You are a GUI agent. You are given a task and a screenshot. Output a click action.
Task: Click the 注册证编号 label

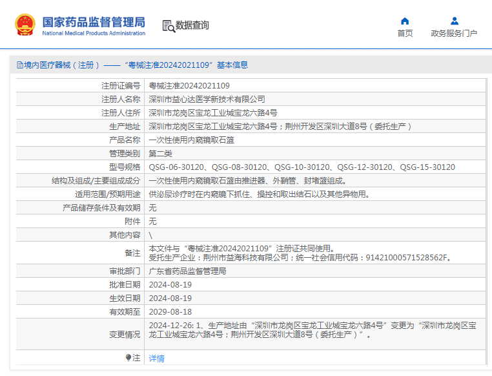tap(121, 86)
